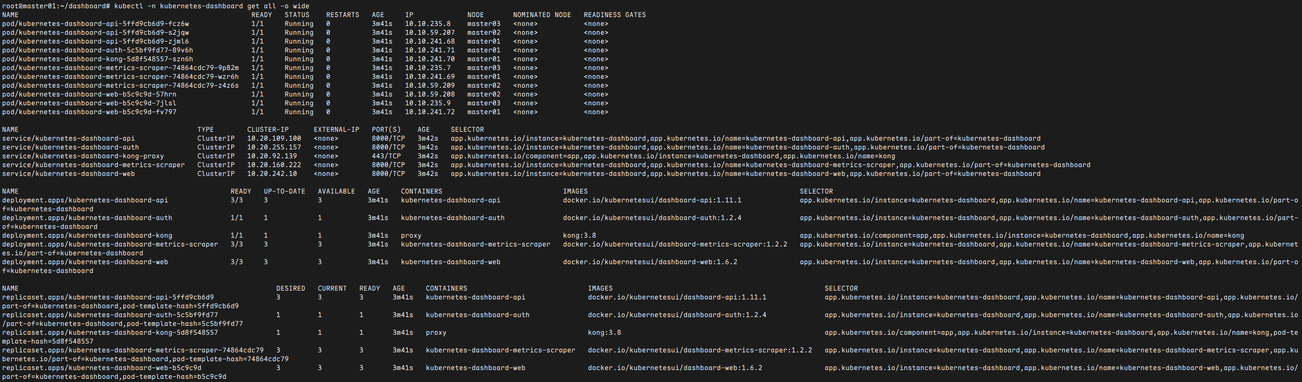Click deployment image docker.io/kubernetesui/dashboard-api:1.11.1
This screenshot has height=382, width=1302.
click(652, 200)
